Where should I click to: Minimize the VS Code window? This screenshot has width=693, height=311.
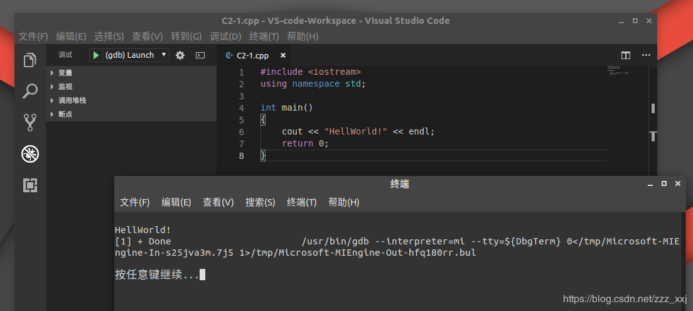621,21
